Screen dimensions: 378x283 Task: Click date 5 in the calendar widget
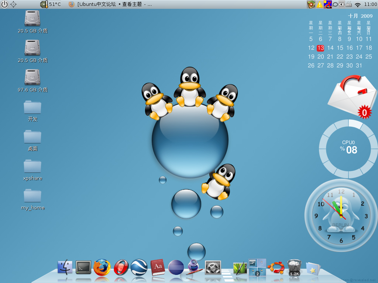(x=311, y=39)
